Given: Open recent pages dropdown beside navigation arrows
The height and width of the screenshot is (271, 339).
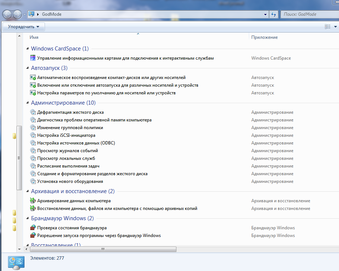Looking at the screenshot, I should click(x=24, y=15).
